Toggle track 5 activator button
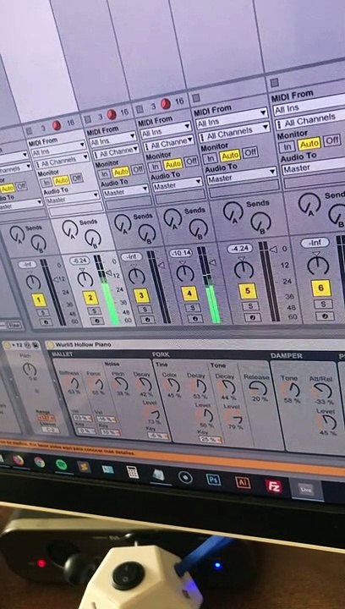The width and height of the screenshot is (345, 609). coord(248,291)
